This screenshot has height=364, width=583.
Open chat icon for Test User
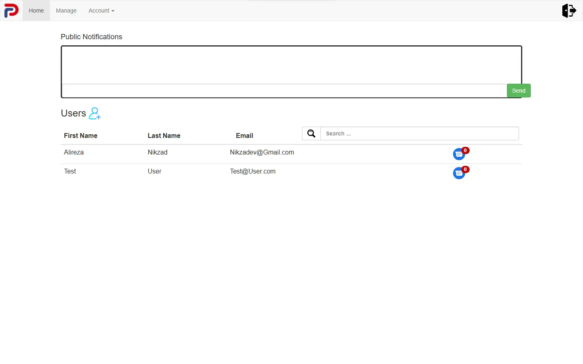(x=459, y=173)
